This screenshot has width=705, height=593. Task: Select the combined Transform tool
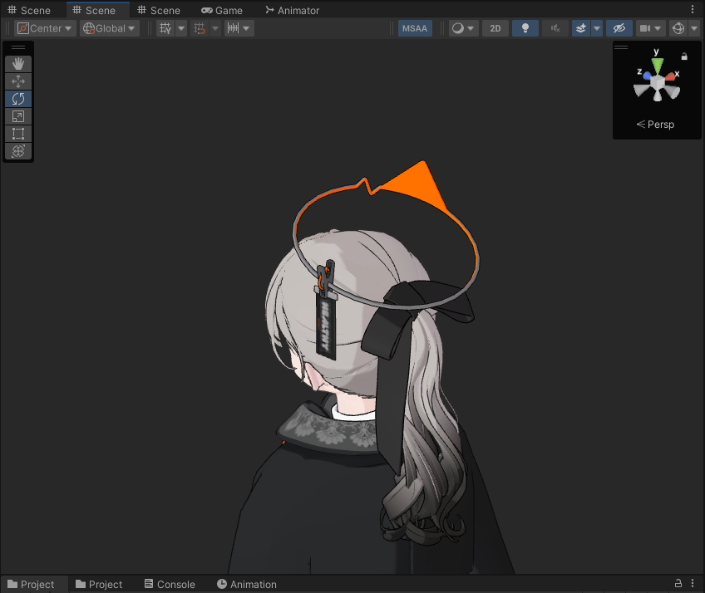(x=18, y=151)
